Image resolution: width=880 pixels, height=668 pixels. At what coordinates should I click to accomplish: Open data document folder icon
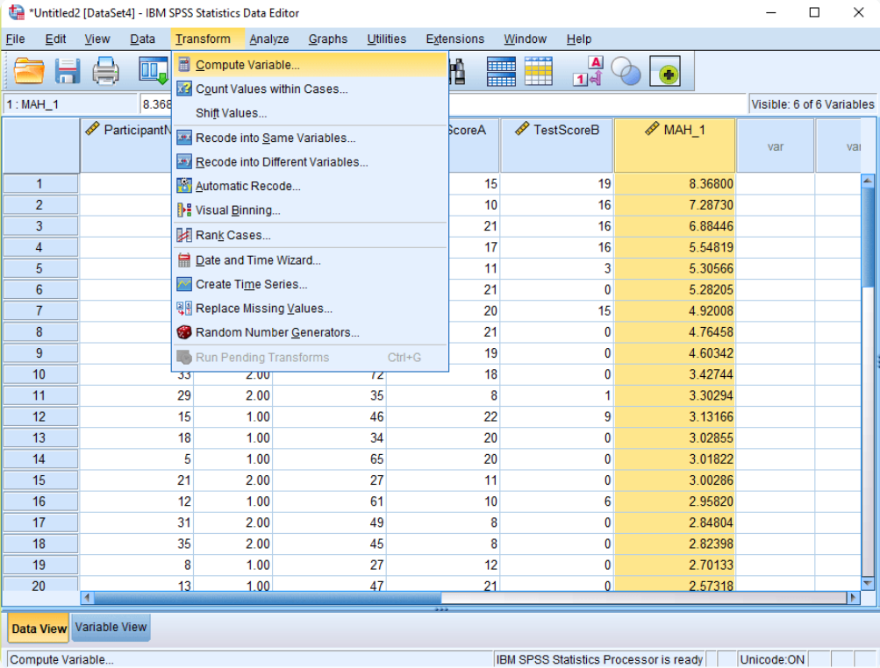click(29, 71)
